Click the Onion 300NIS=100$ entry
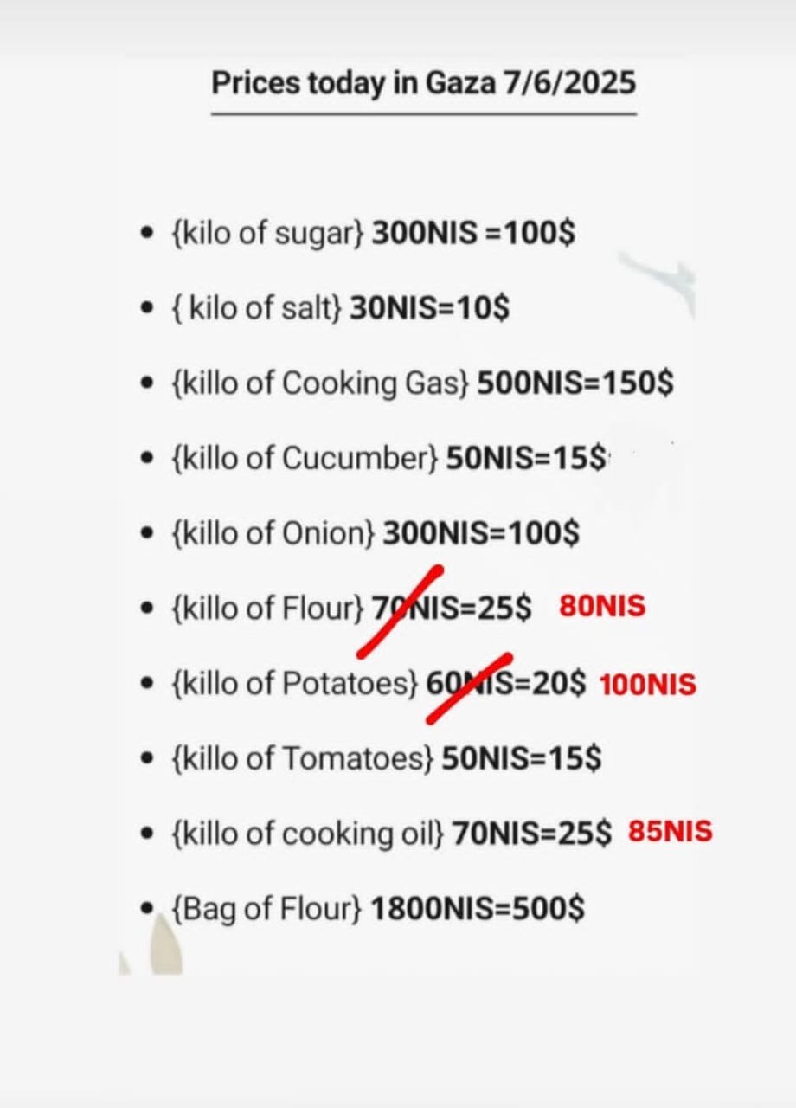Screen dimensions: 796x1108 tap(376, 532)
